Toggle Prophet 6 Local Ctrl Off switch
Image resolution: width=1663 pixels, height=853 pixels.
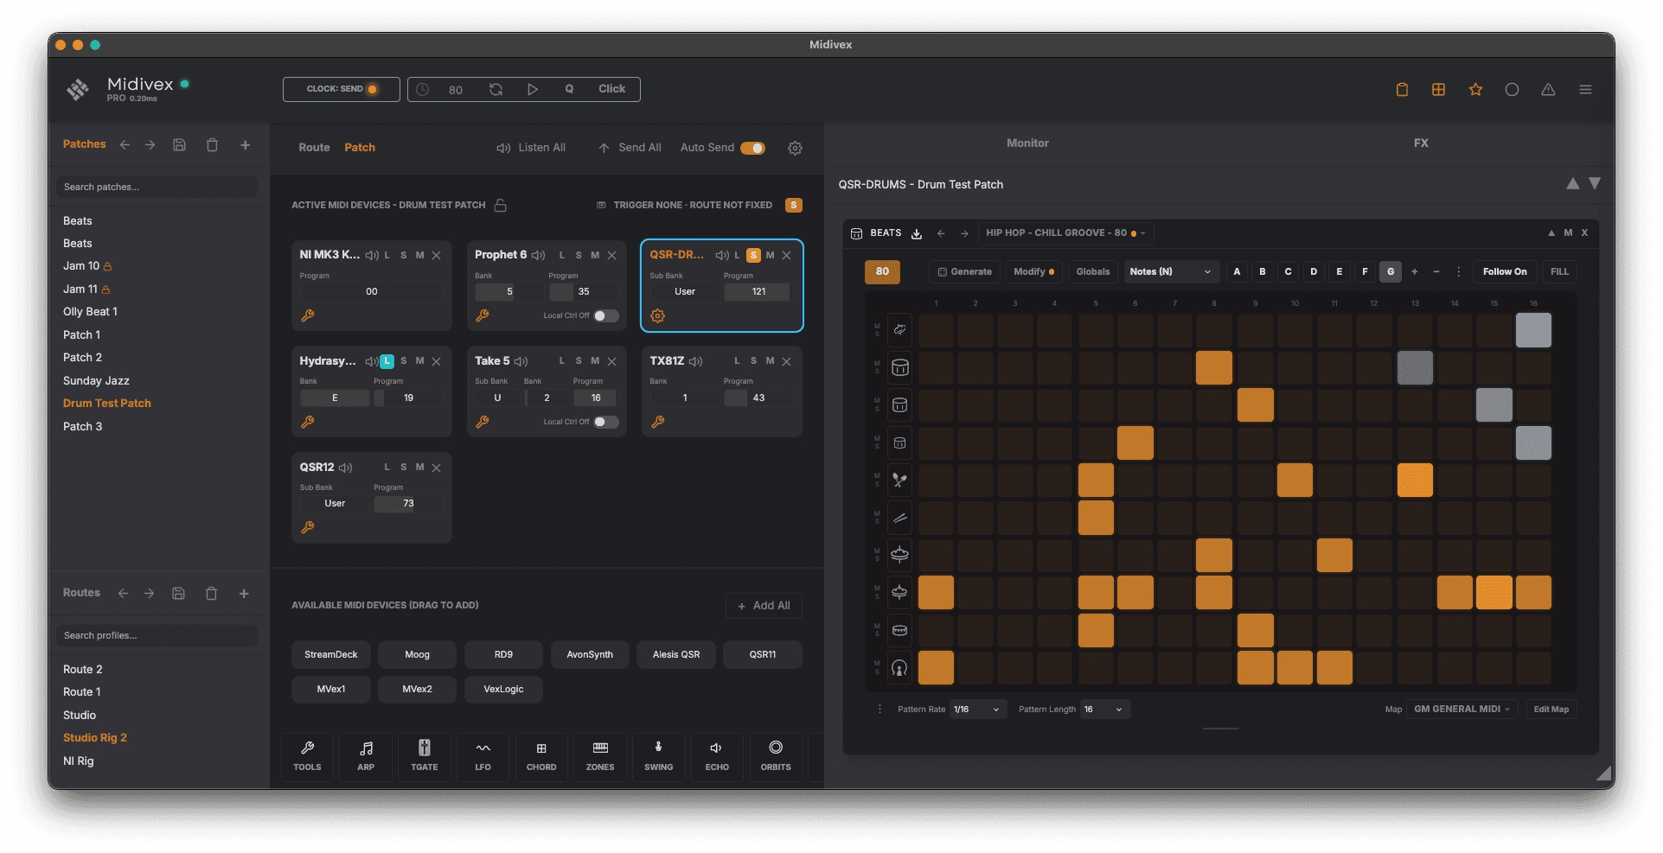[606, 315]
